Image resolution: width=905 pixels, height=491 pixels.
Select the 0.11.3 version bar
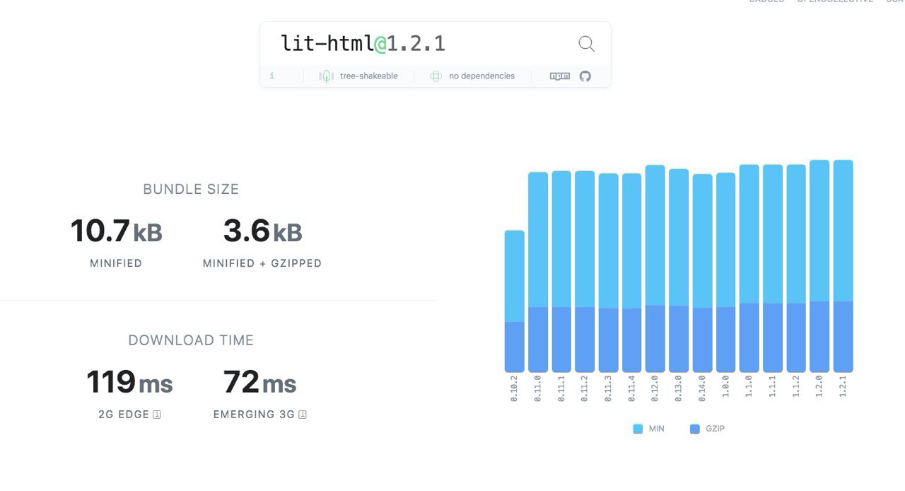[x=609, y=273]
